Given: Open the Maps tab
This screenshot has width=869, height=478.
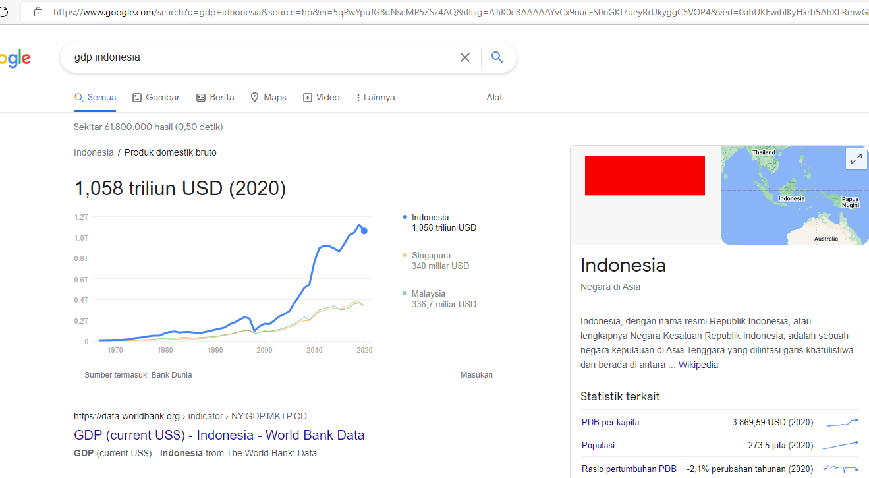Looking at the screenshot, I should 268,97.
